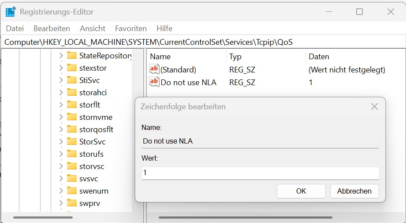Expand the stexstor tree node
This screenshot has width=406, height=223.
(x=61, y=68)
